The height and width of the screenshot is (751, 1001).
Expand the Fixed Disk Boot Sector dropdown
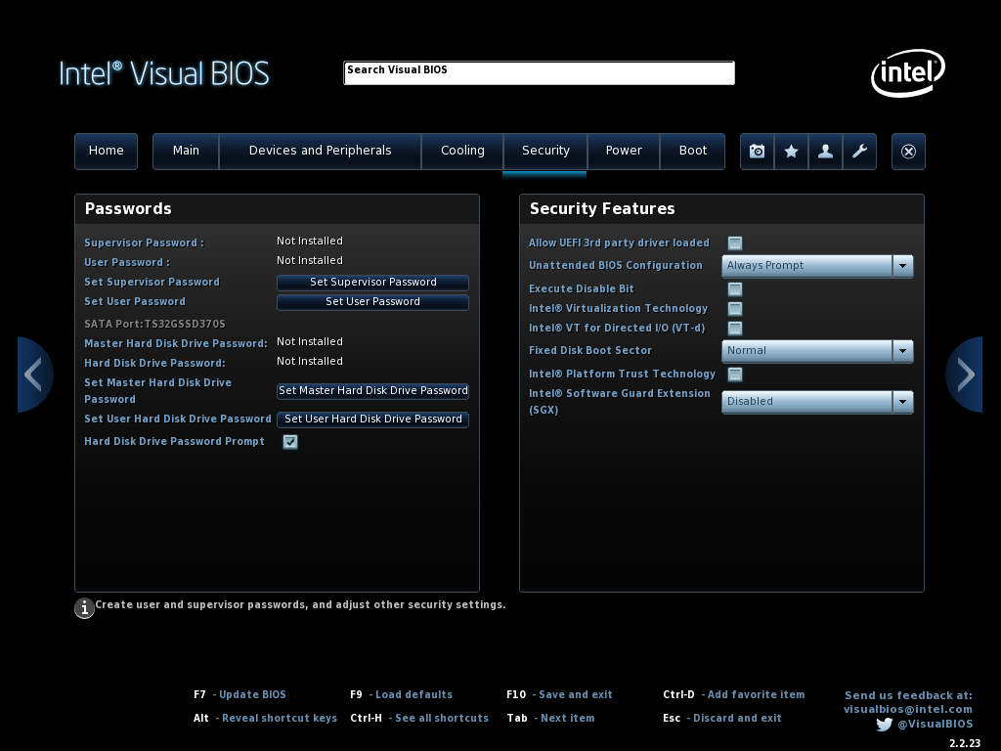click(x=817, y=351)
